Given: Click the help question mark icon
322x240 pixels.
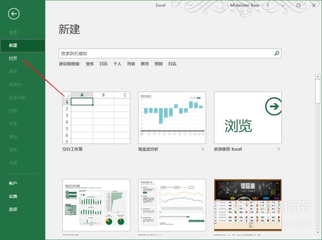Looking at the screenshot, I should (268, 5).
